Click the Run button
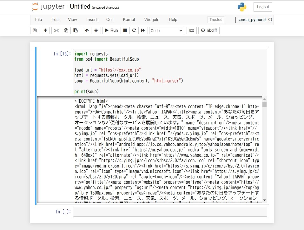Image resolution: width=304 pixels, height=230 pixels. click(111, 30)
